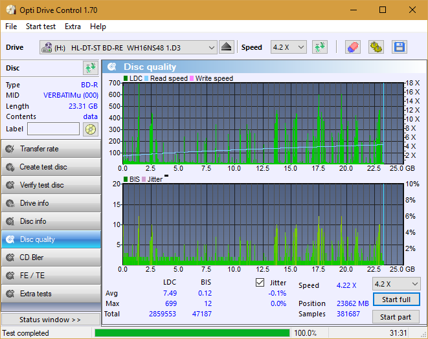The height and width of the screenshot is (339, 428).
Task: Click the CD Bler sidebar icon
Action: coord(10,257)
